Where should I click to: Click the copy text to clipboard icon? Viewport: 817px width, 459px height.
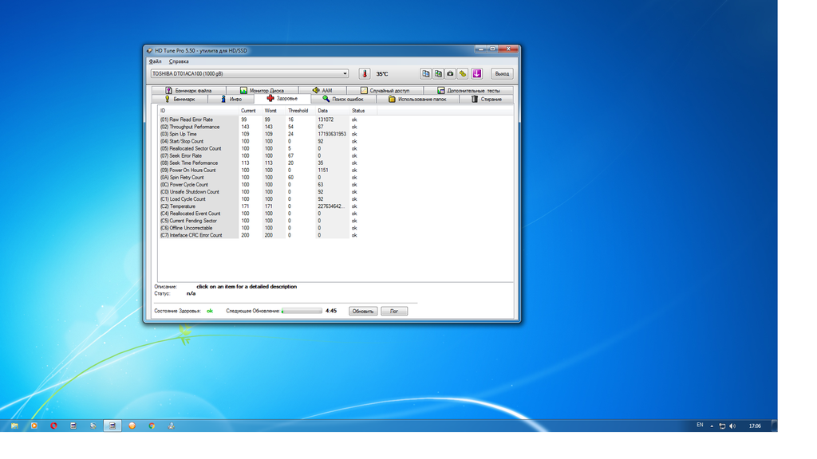pos(426,74)
